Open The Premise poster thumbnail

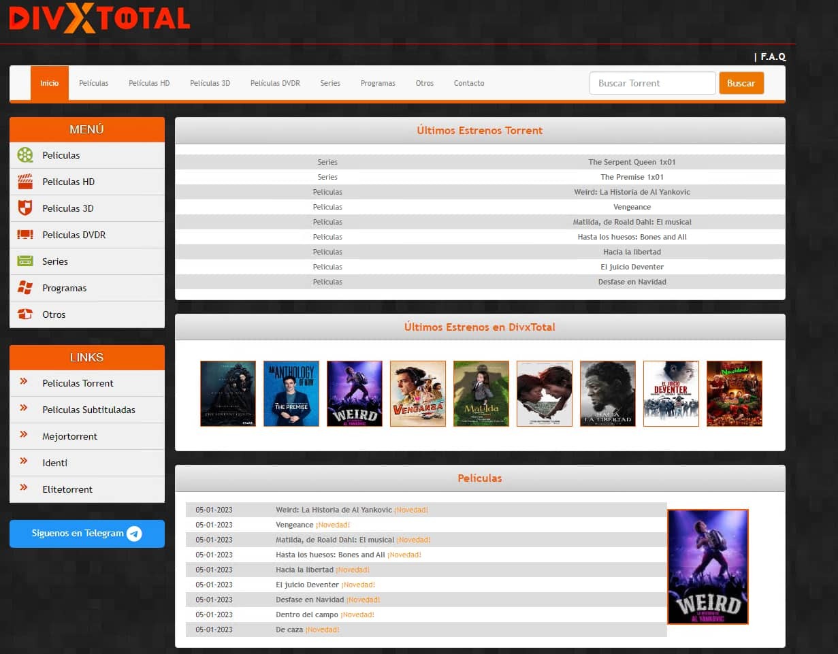pyautogui.click(x=291, y=394)
